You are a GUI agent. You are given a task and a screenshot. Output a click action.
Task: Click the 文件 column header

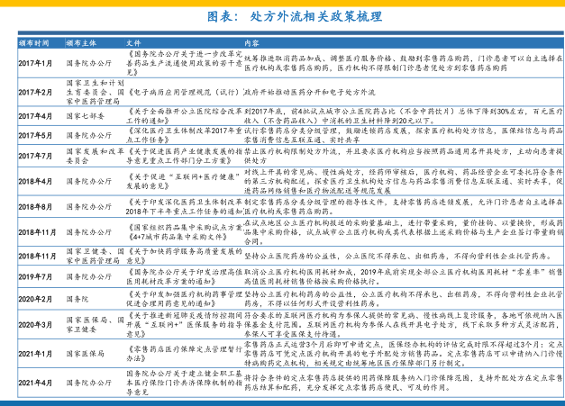pos(134,42)
